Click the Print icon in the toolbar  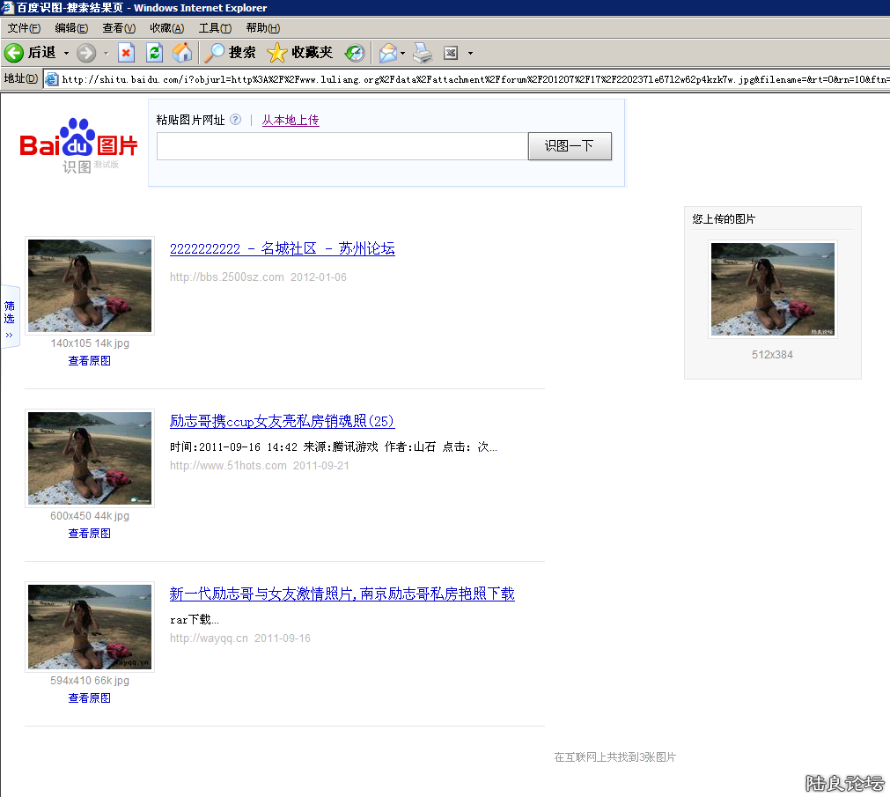tap(423, 53)
